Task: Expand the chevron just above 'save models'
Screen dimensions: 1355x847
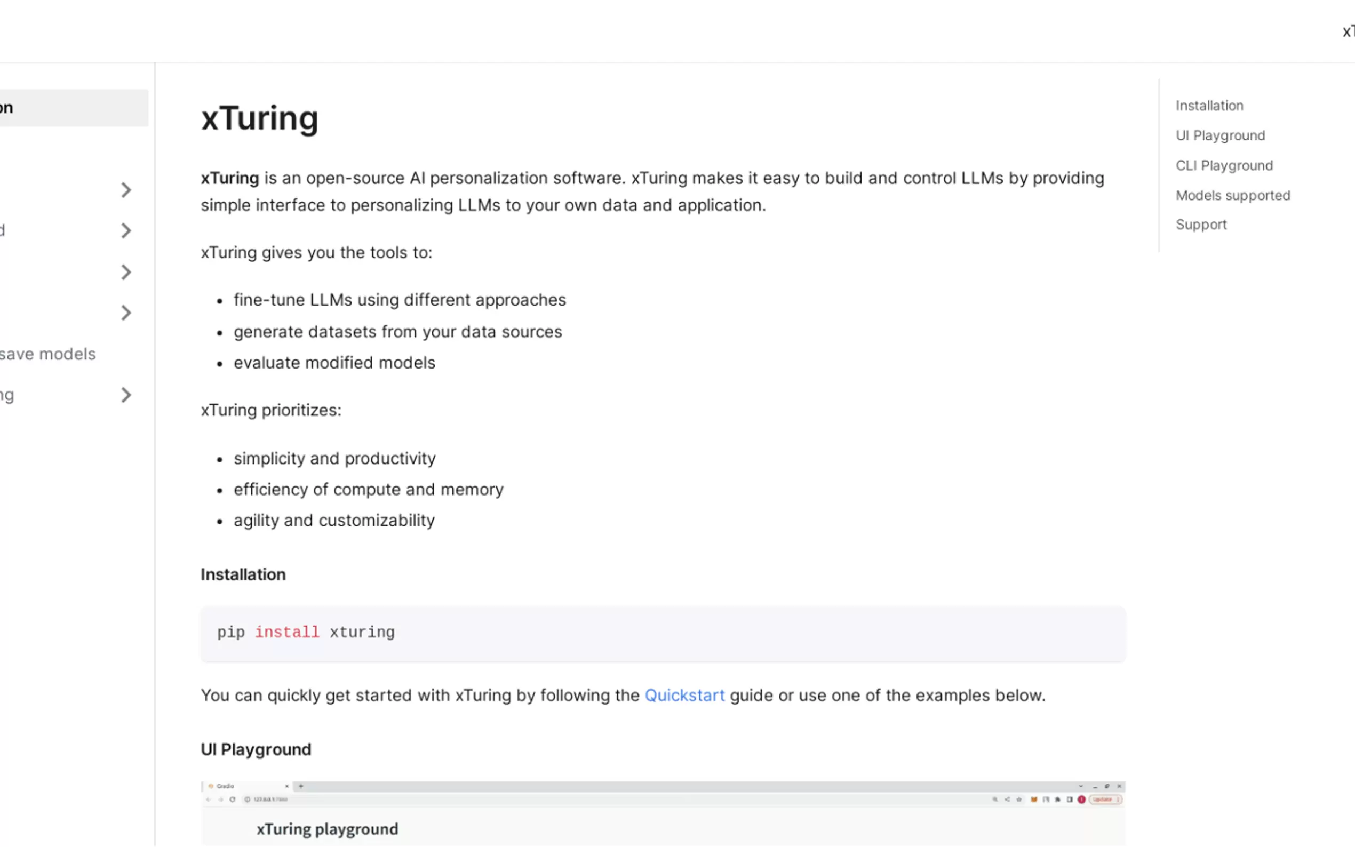Action: point(126,313)
